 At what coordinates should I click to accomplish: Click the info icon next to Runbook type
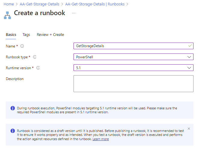click(x=35, y=57)
